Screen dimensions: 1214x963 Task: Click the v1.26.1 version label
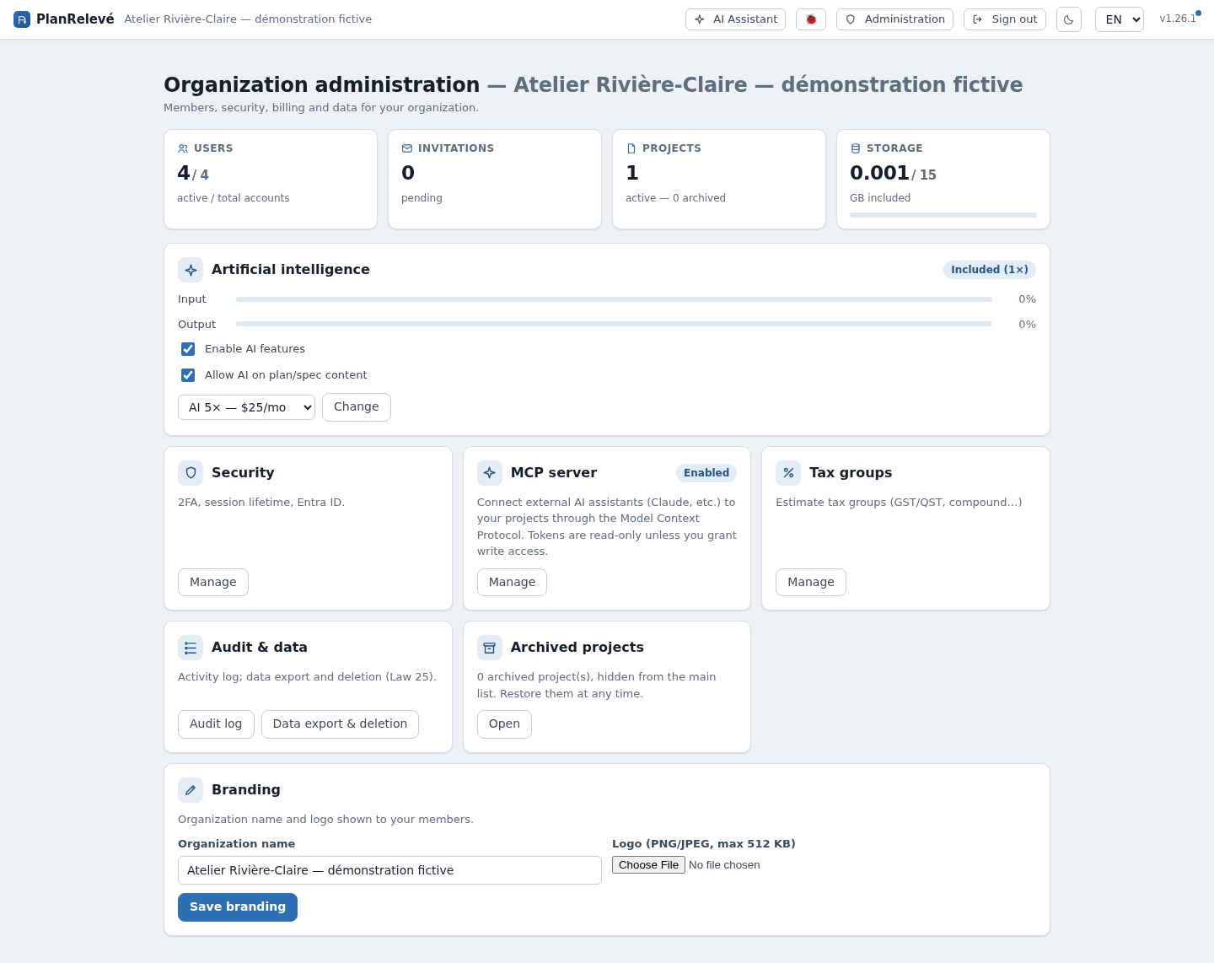click(x=1178, y=19)
